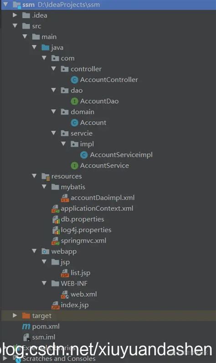Click the web.xml file icon

[65, 295]
